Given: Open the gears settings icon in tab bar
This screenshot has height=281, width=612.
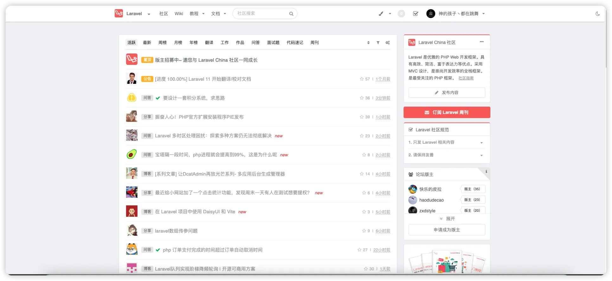Looking at the screenshot, I should pyautogui.click(x=388, y=43).
